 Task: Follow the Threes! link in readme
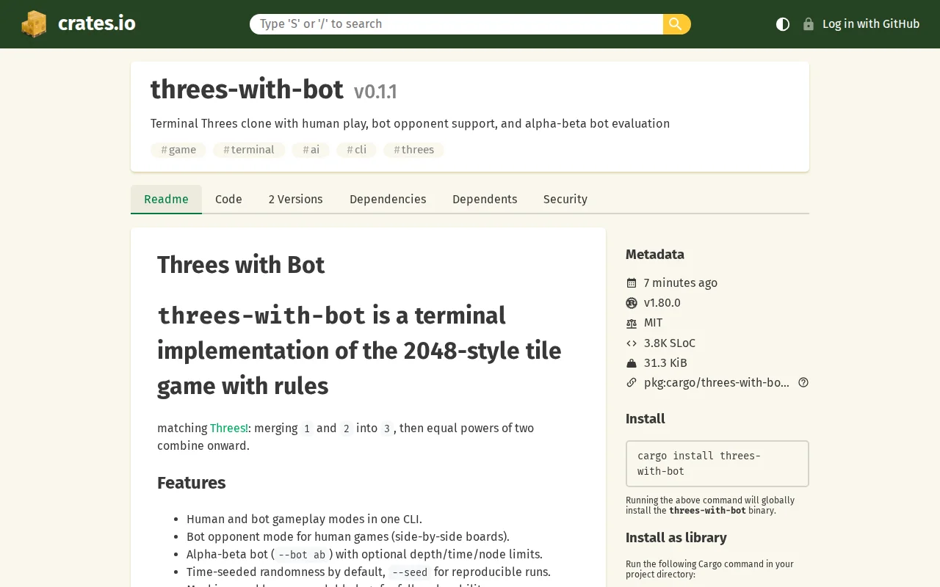pyautogui.click(x=229, y=428)
